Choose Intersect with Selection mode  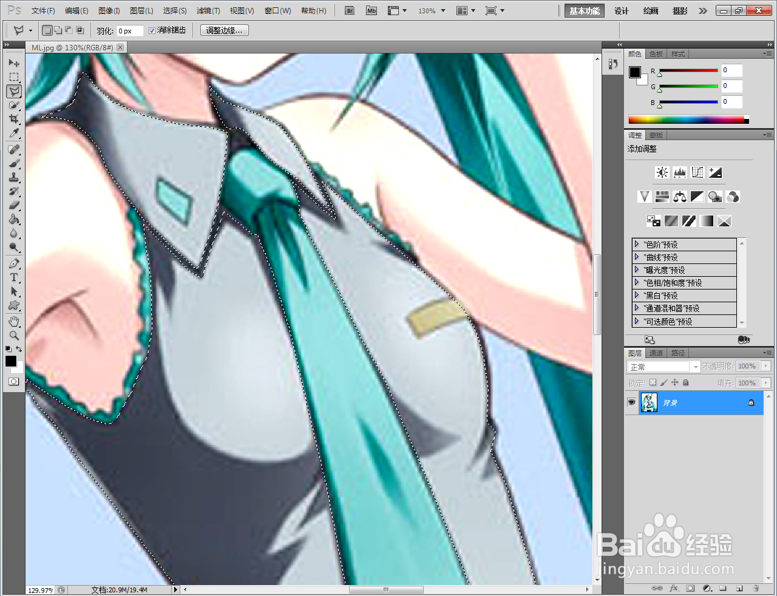(80, 30)
